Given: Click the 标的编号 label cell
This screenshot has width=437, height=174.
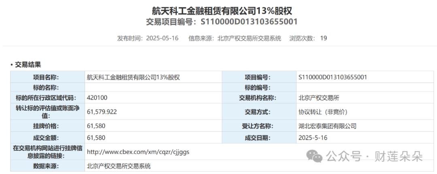Looking at the screenshot, I should pos(259,87).
